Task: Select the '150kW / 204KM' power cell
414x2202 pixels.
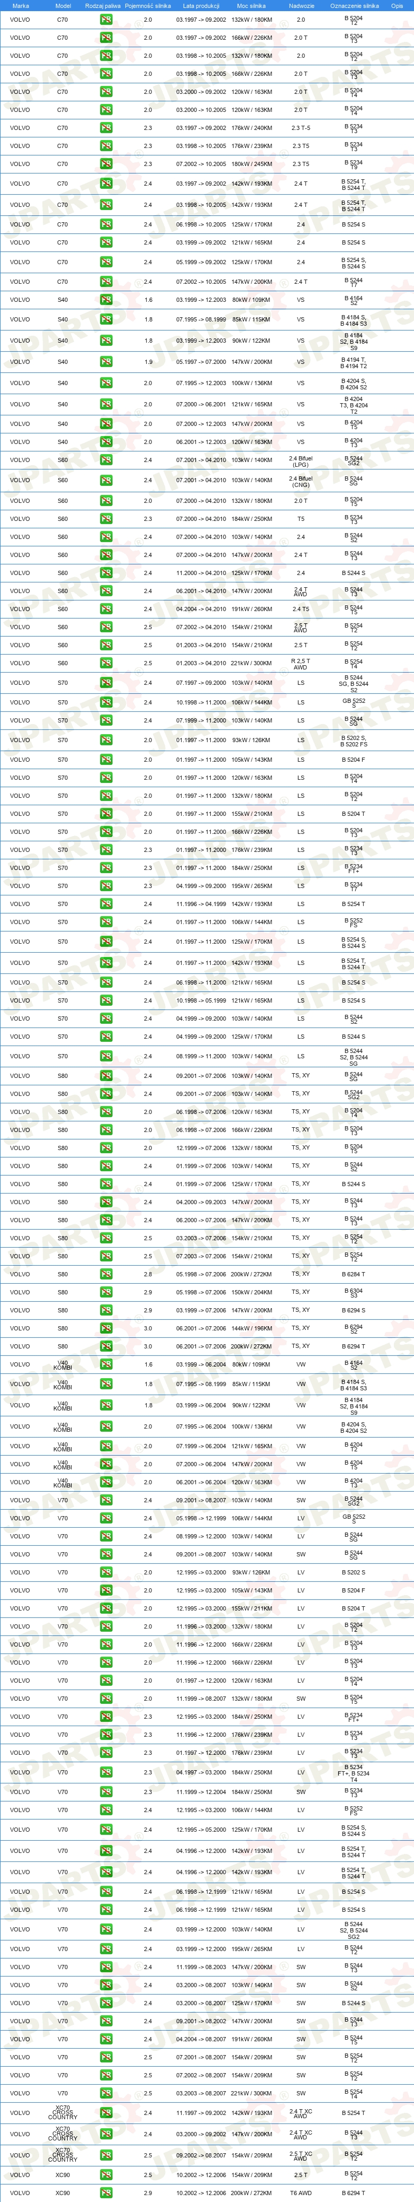Action: click(252, 1292)
